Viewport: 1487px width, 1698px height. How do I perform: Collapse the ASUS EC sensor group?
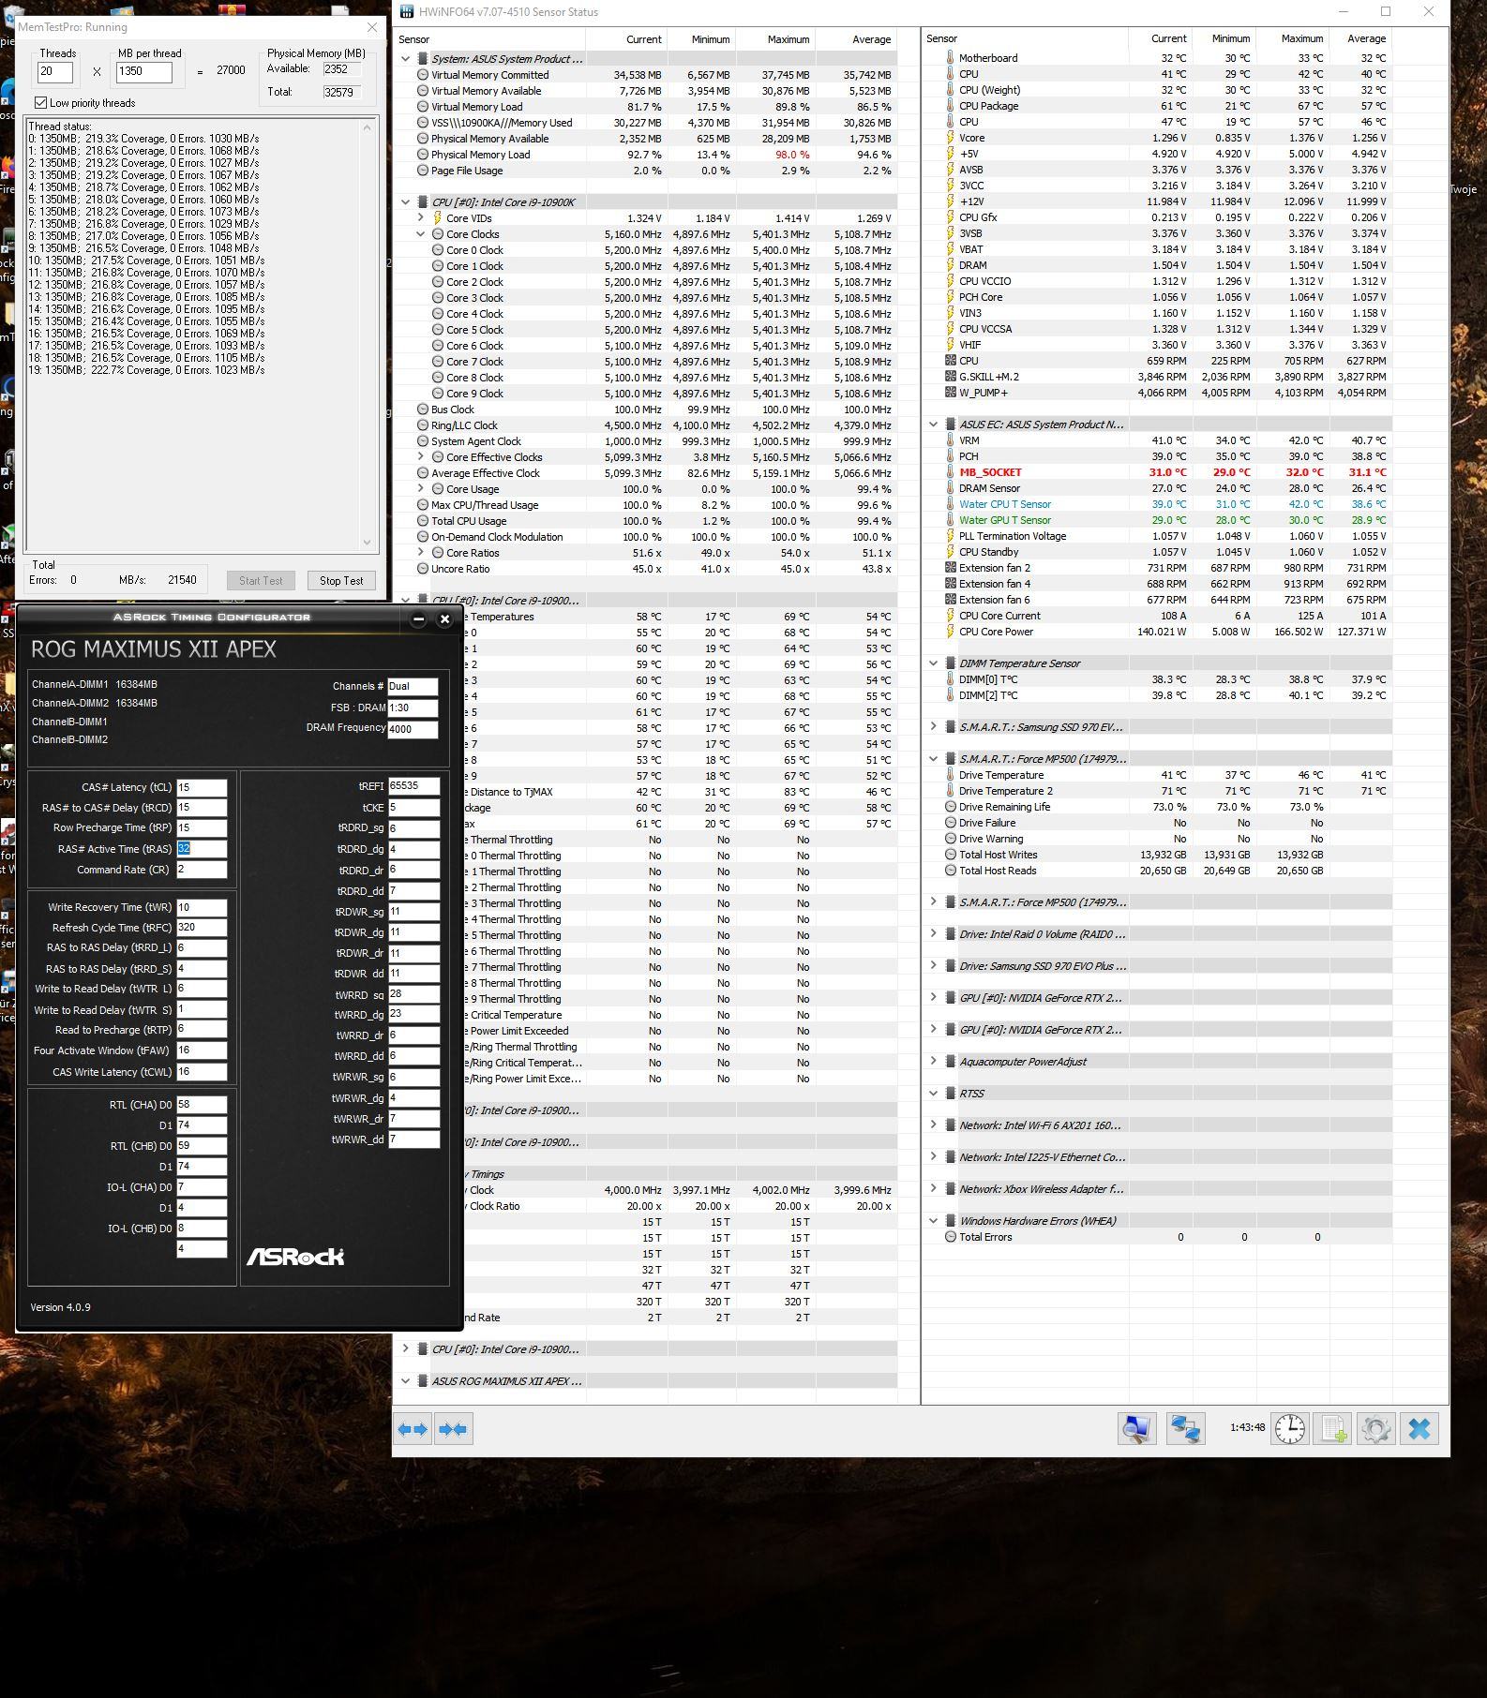pos(933,424)
